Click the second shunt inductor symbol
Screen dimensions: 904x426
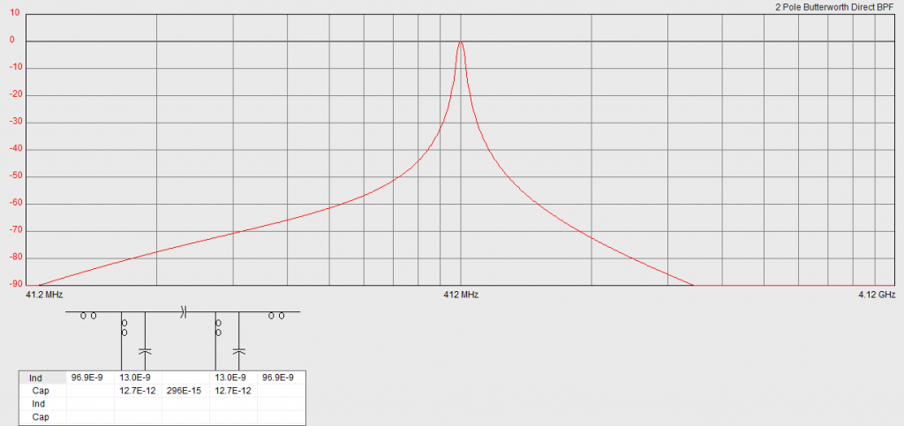point(219,328)
